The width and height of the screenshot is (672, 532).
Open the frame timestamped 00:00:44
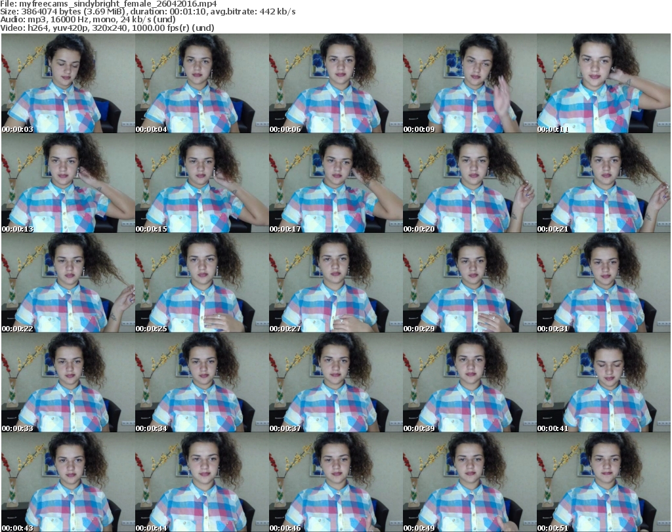point(202,482)
